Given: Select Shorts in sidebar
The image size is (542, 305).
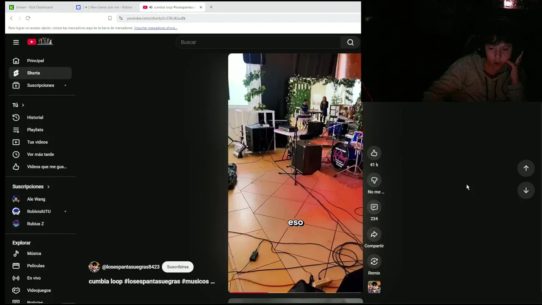Looking at the screenshot, I should coord(40,73).
